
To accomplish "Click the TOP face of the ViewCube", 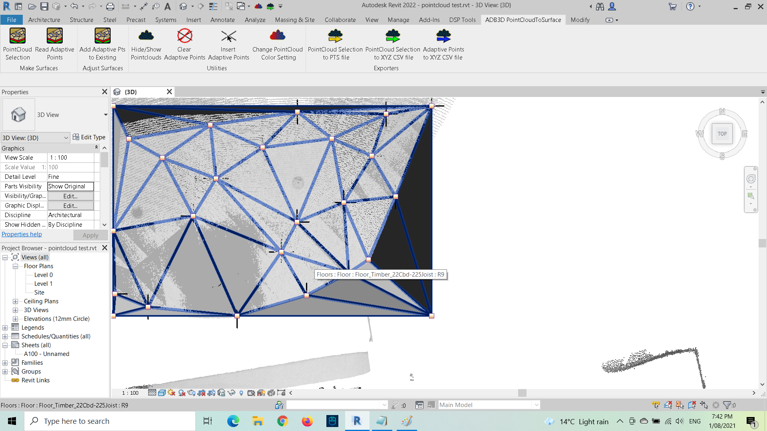I will tap(722, 134).
